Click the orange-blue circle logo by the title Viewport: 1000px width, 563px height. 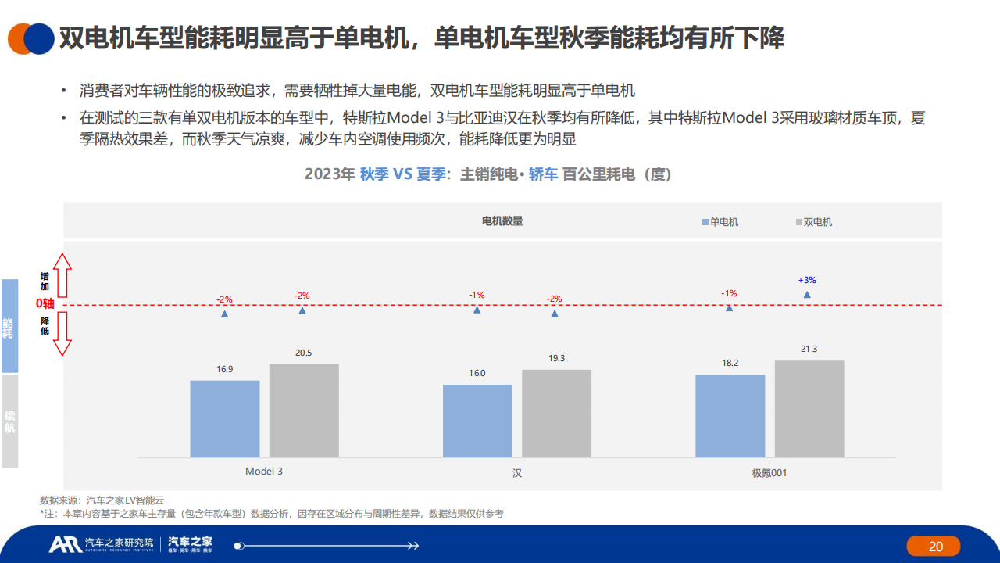pyautogui.click(x=30, y=38)
